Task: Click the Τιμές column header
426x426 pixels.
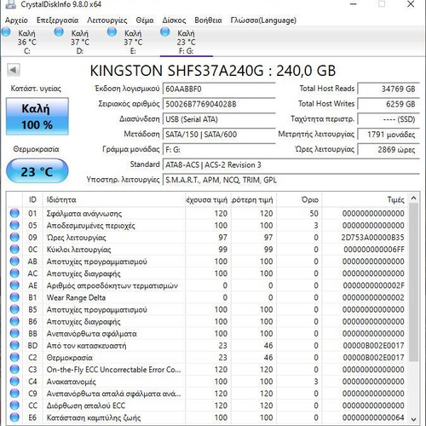Action: (x=365, y=199)
